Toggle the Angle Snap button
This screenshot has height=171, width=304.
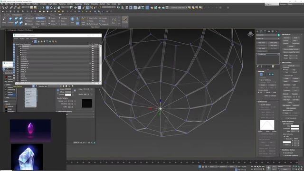tap(87, 8)
